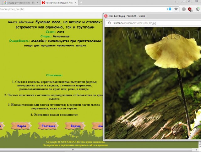Image resolution: width=201 pixels, height=152 pixels.
Task: Click description item '4. Основание ножки волокнистое.'
Action: point(54,114)
